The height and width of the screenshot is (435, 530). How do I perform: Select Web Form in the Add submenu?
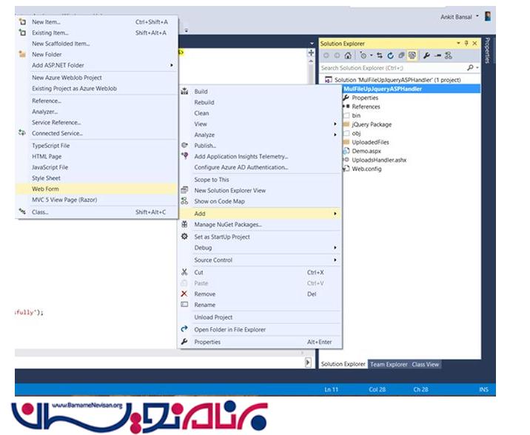pyautogui.click(x=96, y=189)
